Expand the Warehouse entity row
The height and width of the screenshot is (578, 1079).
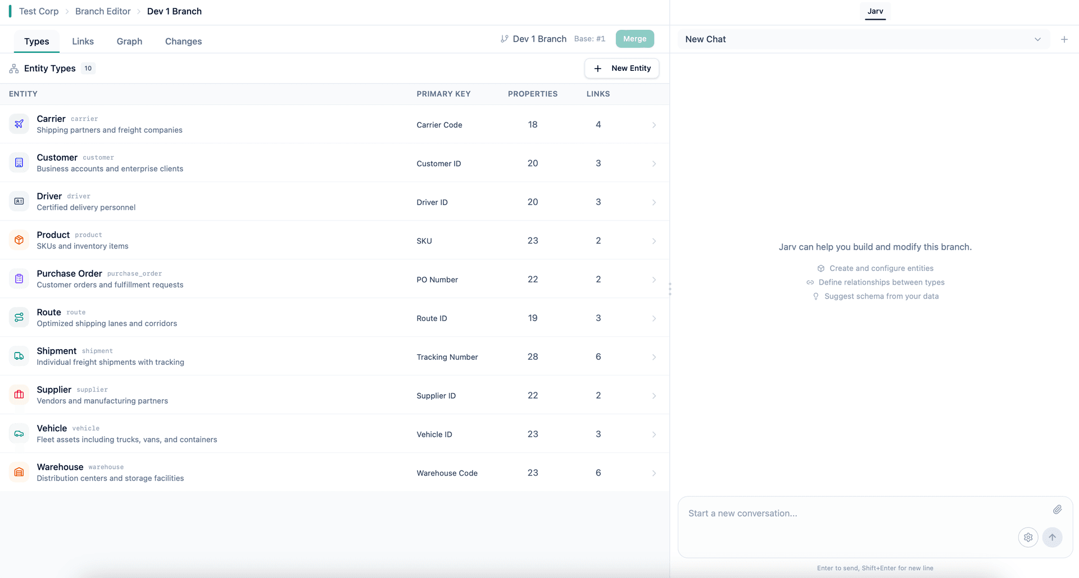(x=654, y=473)
